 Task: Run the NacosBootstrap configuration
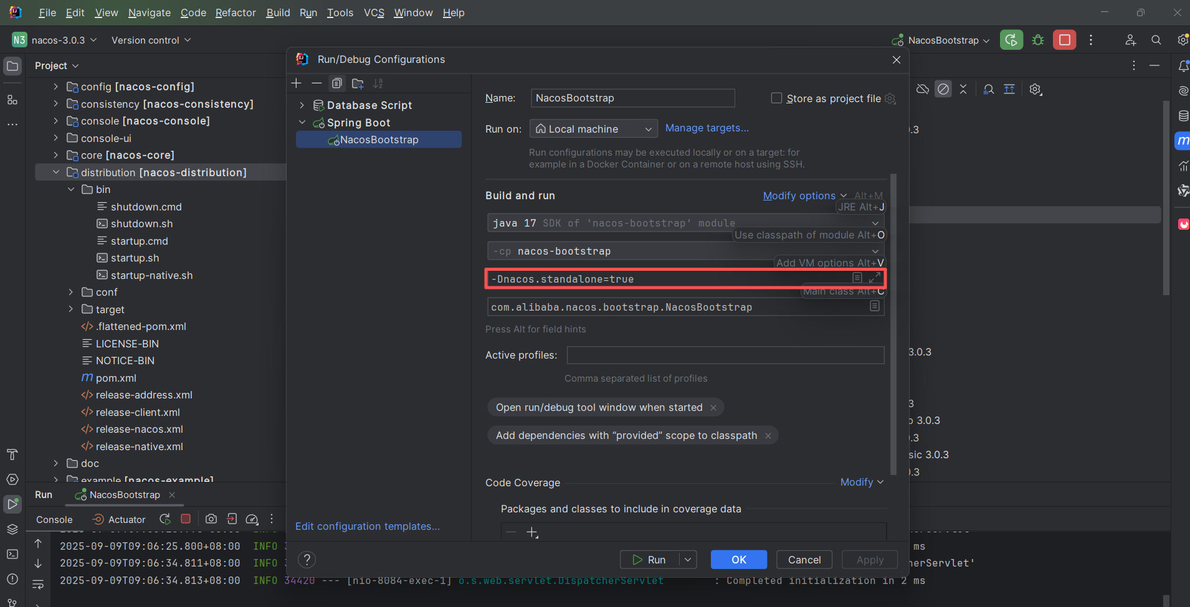650,560
